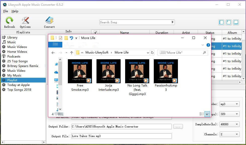Screen dimensions: 246x145
Task: Switch Explorer to large icons view
Action: 207,114
